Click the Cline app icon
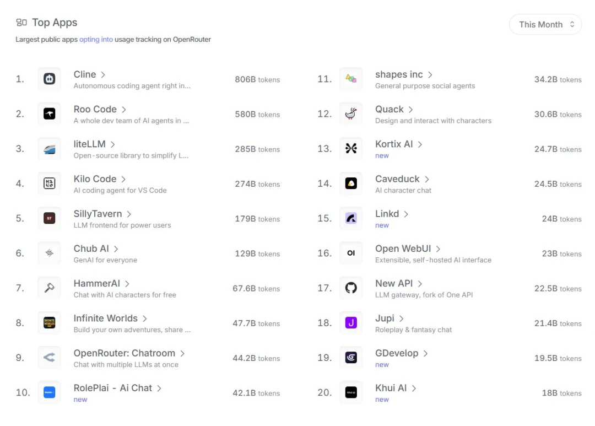The image size is (595, 426). pos(49,79)
